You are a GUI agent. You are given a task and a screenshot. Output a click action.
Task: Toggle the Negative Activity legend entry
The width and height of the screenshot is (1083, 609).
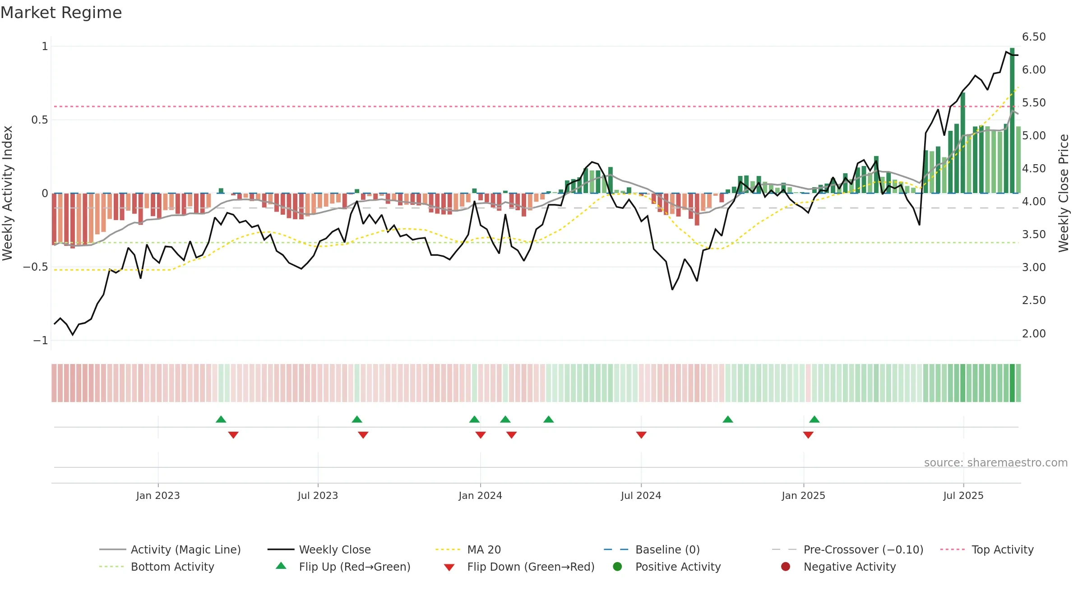point(838,567)
